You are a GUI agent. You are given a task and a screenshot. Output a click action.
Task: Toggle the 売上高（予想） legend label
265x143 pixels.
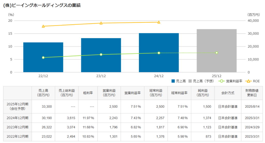[205, 81]
